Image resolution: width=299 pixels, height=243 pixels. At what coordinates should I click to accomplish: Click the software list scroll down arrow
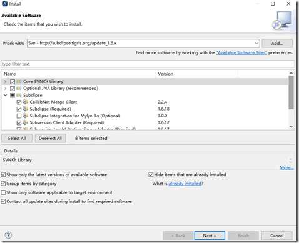(291, 127)
